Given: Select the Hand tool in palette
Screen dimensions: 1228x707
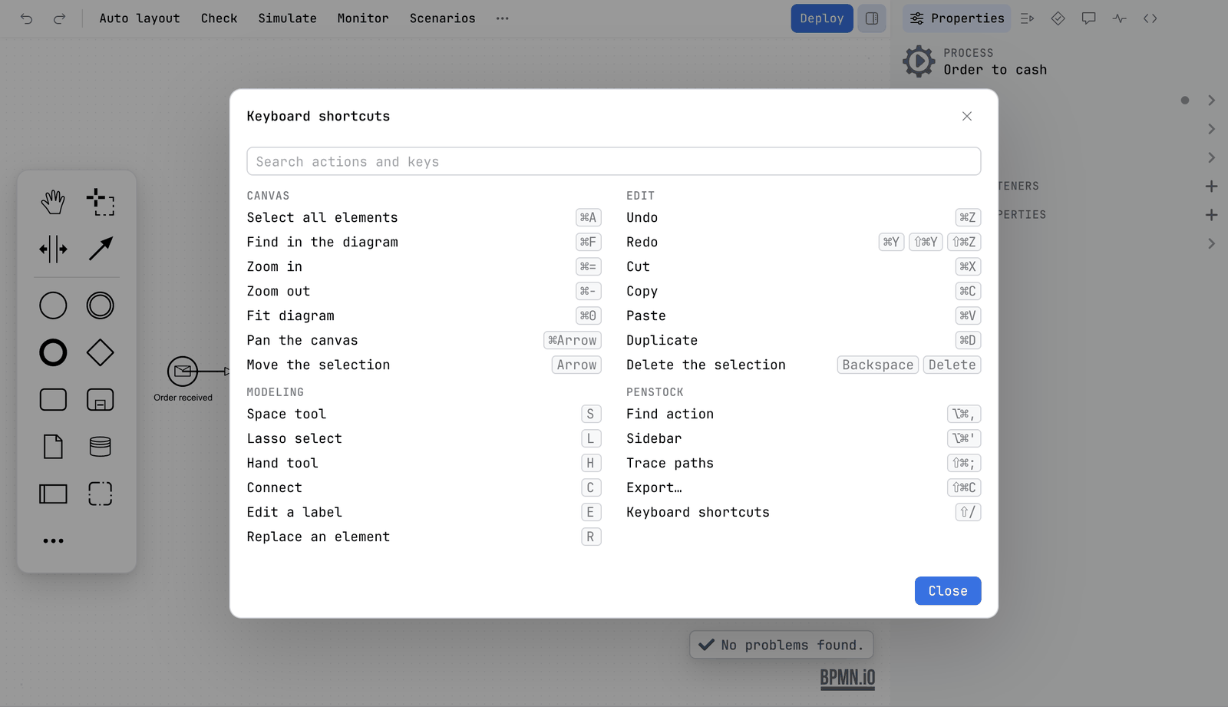Looking at the screenshot, I should 53,203.
